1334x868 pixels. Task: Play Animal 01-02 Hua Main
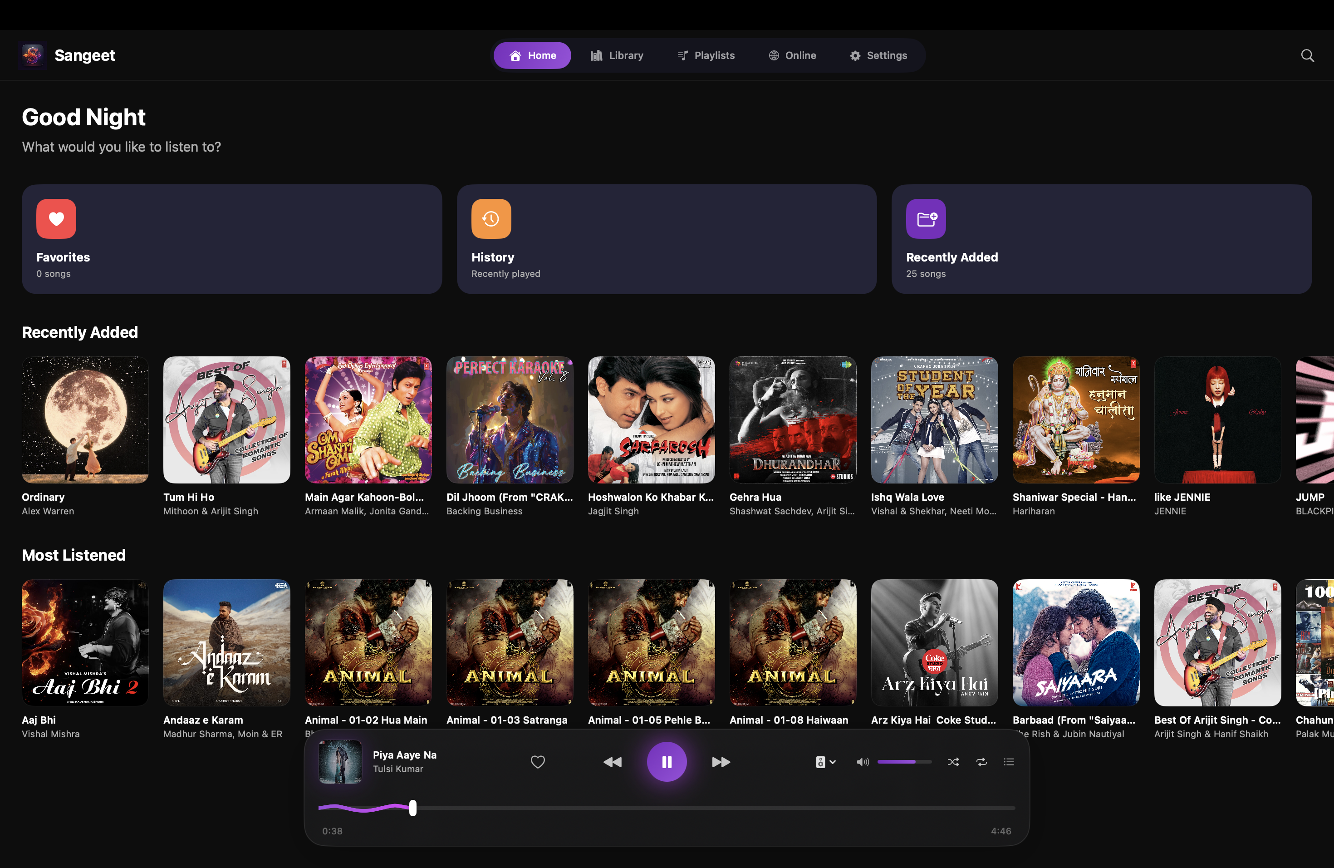point(368,642)
